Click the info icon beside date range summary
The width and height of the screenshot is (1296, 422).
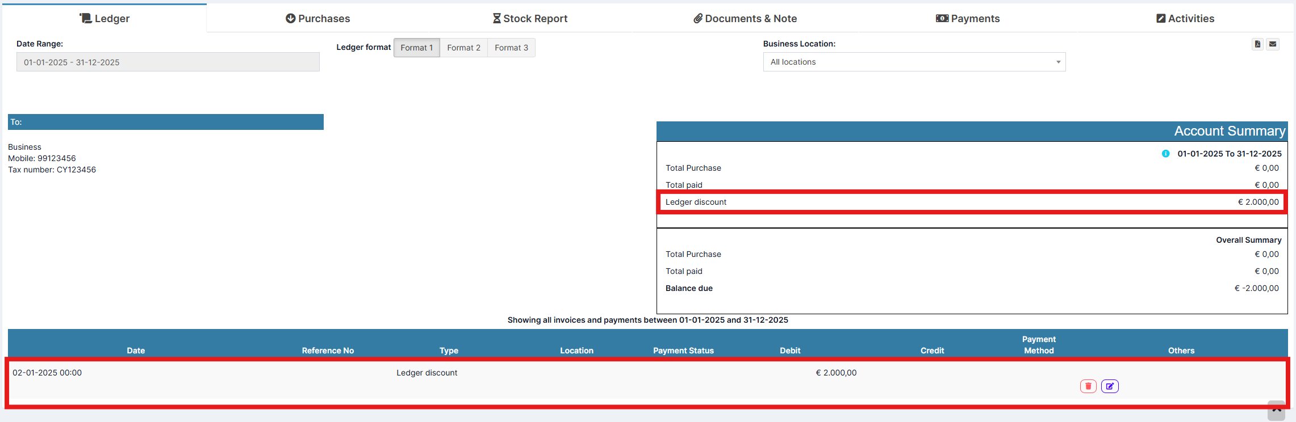coord(1165,154)
